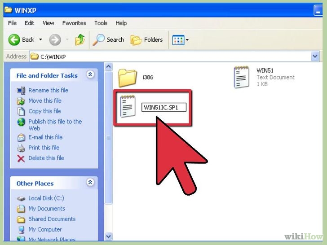Select the i386 folder icon
This screenshot has height=245, width=327.
tap(128, 78)
